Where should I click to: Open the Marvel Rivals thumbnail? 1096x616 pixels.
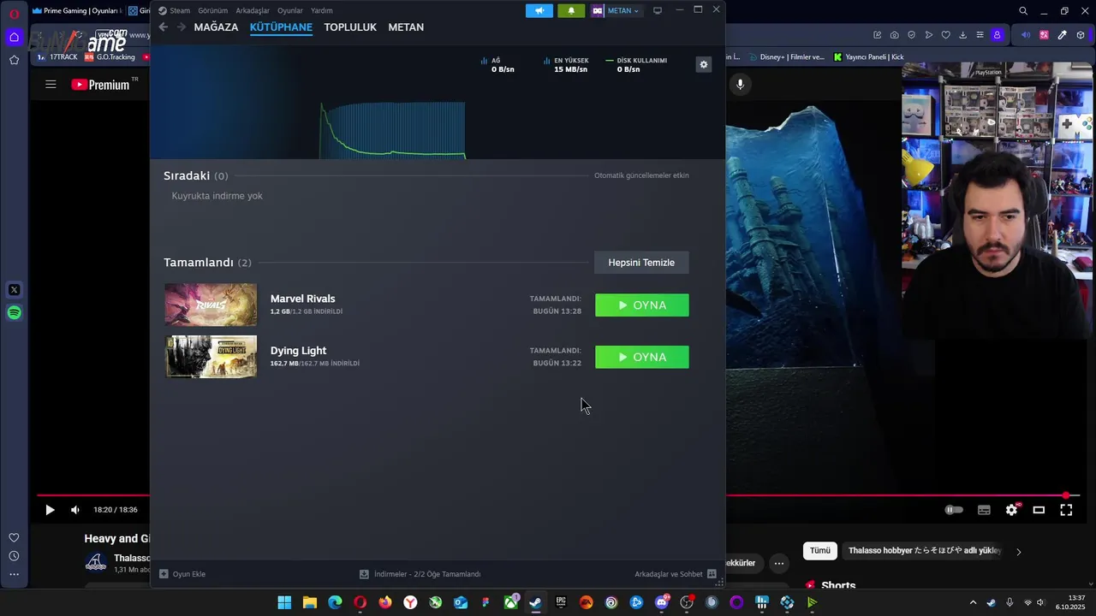[x=211, y=305]
